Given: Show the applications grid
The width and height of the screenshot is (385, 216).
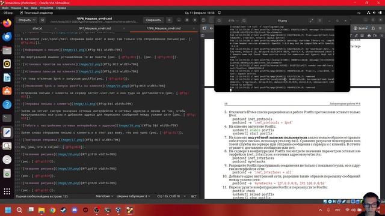Looking at the screenshot, I should point(7,191).
